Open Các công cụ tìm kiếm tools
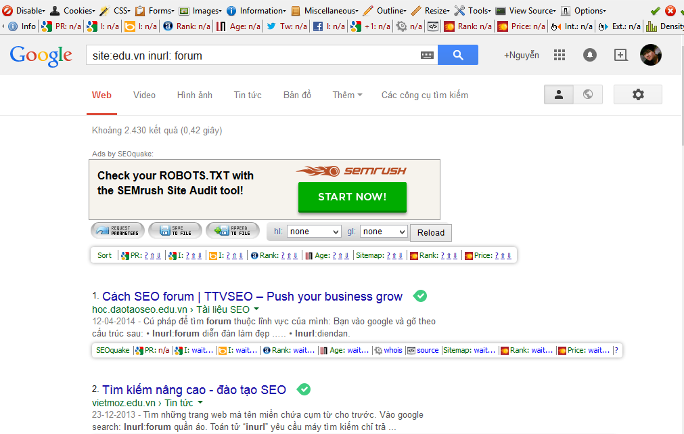 tap(425, 95)
